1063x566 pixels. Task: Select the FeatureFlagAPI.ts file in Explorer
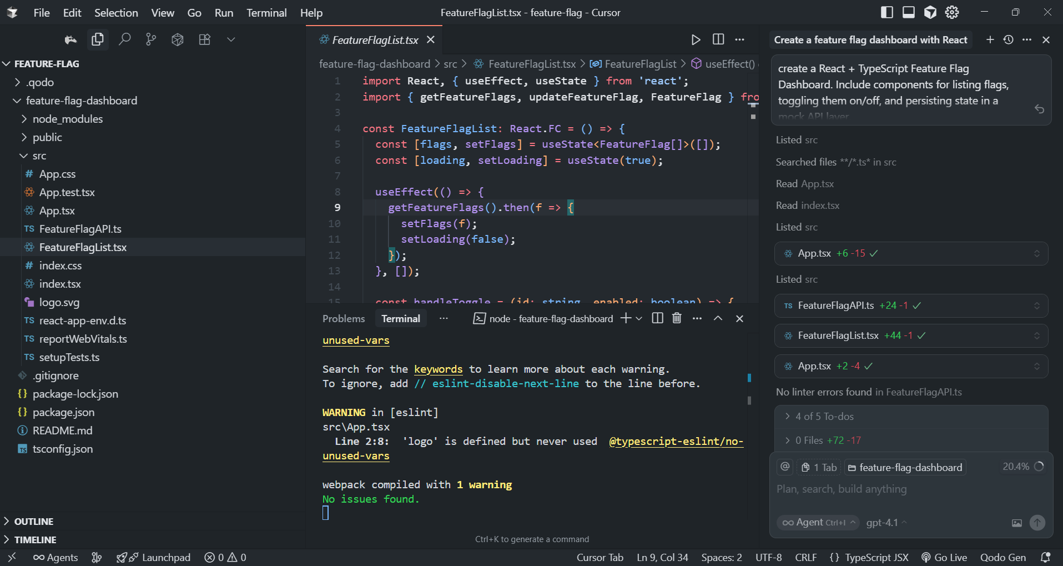tap(80, 229)
